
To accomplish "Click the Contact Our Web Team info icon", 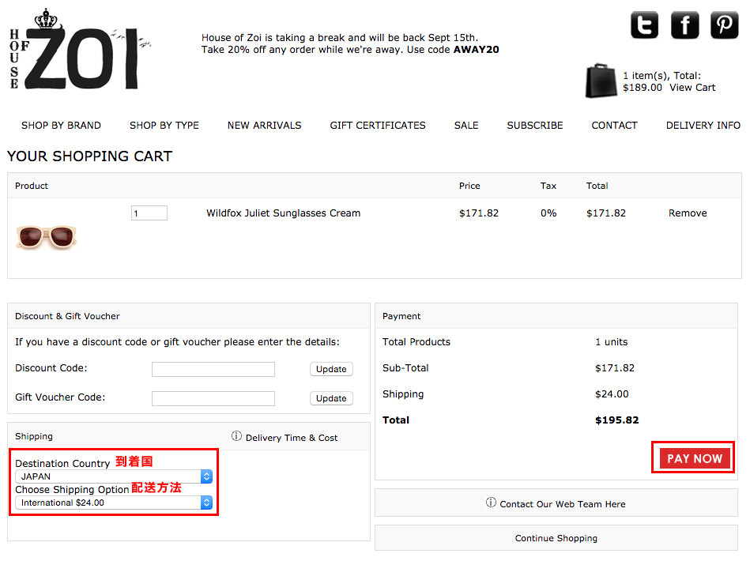I will [491, 503].
